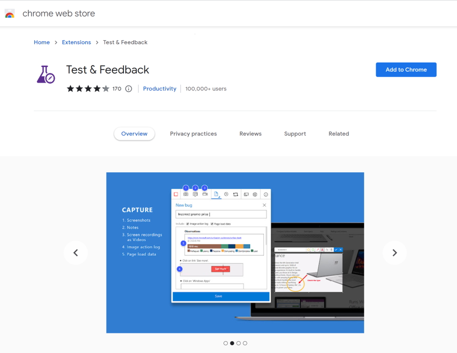The height and width of the screenshot is (353, 457).
Task: Click camera screenshot icon in preview toolbar
Action: click(x=186, y=194)
